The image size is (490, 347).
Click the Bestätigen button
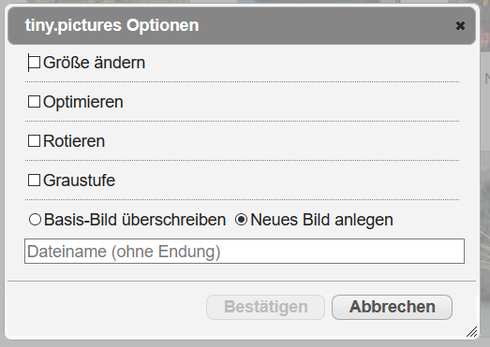(x=265, y=307)
